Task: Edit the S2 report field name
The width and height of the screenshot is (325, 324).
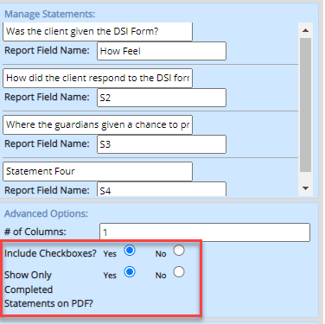Action: point(162,98)
